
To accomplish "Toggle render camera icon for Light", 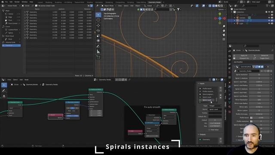I will (x=272, y=23).
